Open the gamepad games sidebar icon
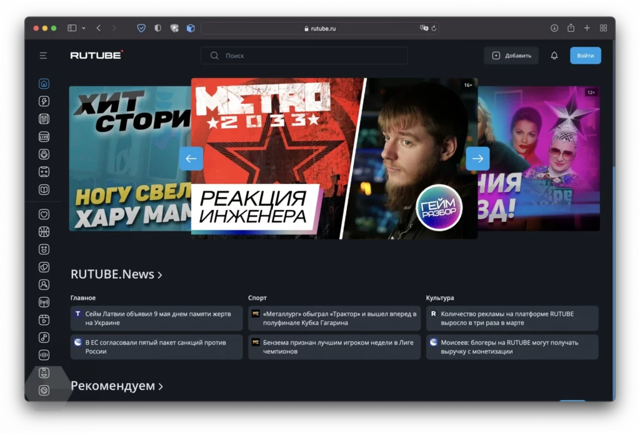The width and height of the screenshot is (640, 434). coord(44,172)
